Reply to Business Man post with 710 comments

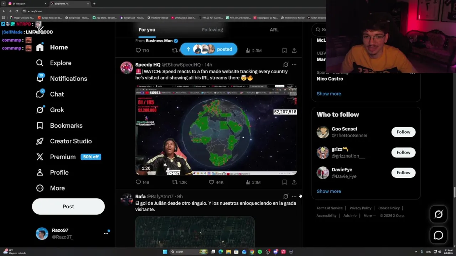pos(142,50)
